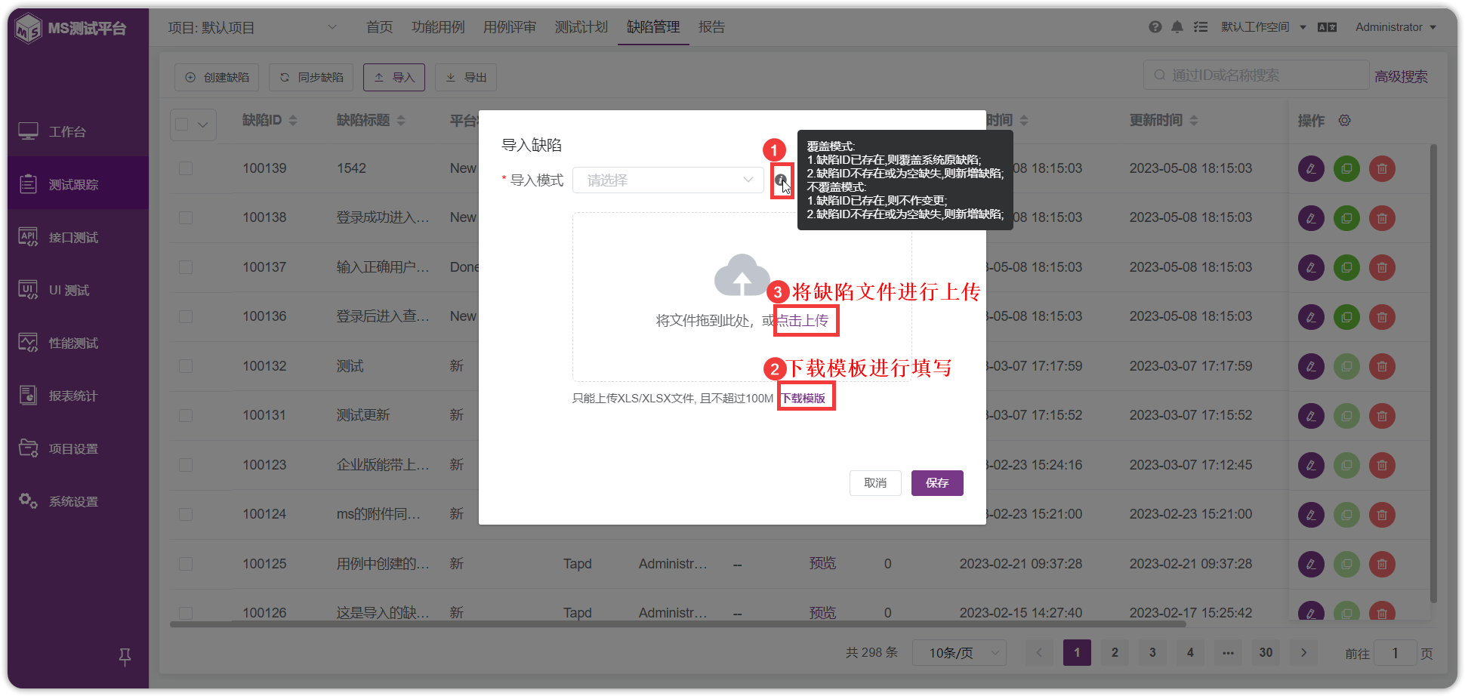Expand the select-all options chevron in the header
This screenshot has width=1465, height=696.
click(203, 125)
